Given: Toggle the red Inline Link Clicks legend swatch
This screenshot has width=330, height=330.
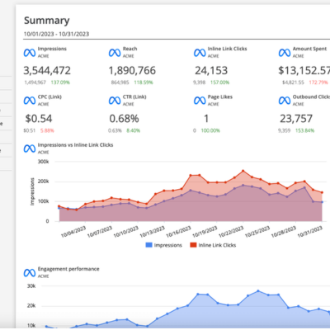Looking at the screenshot, I should point(193,245).
